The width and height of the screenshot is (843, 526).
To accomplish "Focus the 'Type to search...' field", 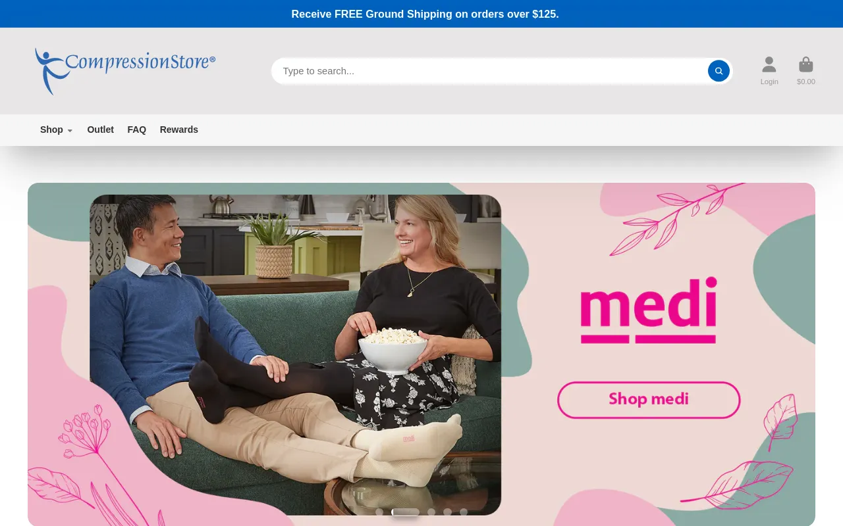I will 487,71.
